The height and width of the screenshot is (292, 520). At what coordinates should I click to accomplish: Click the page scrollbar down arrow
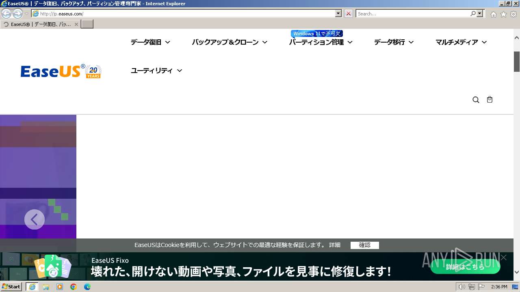pos(517,272)
